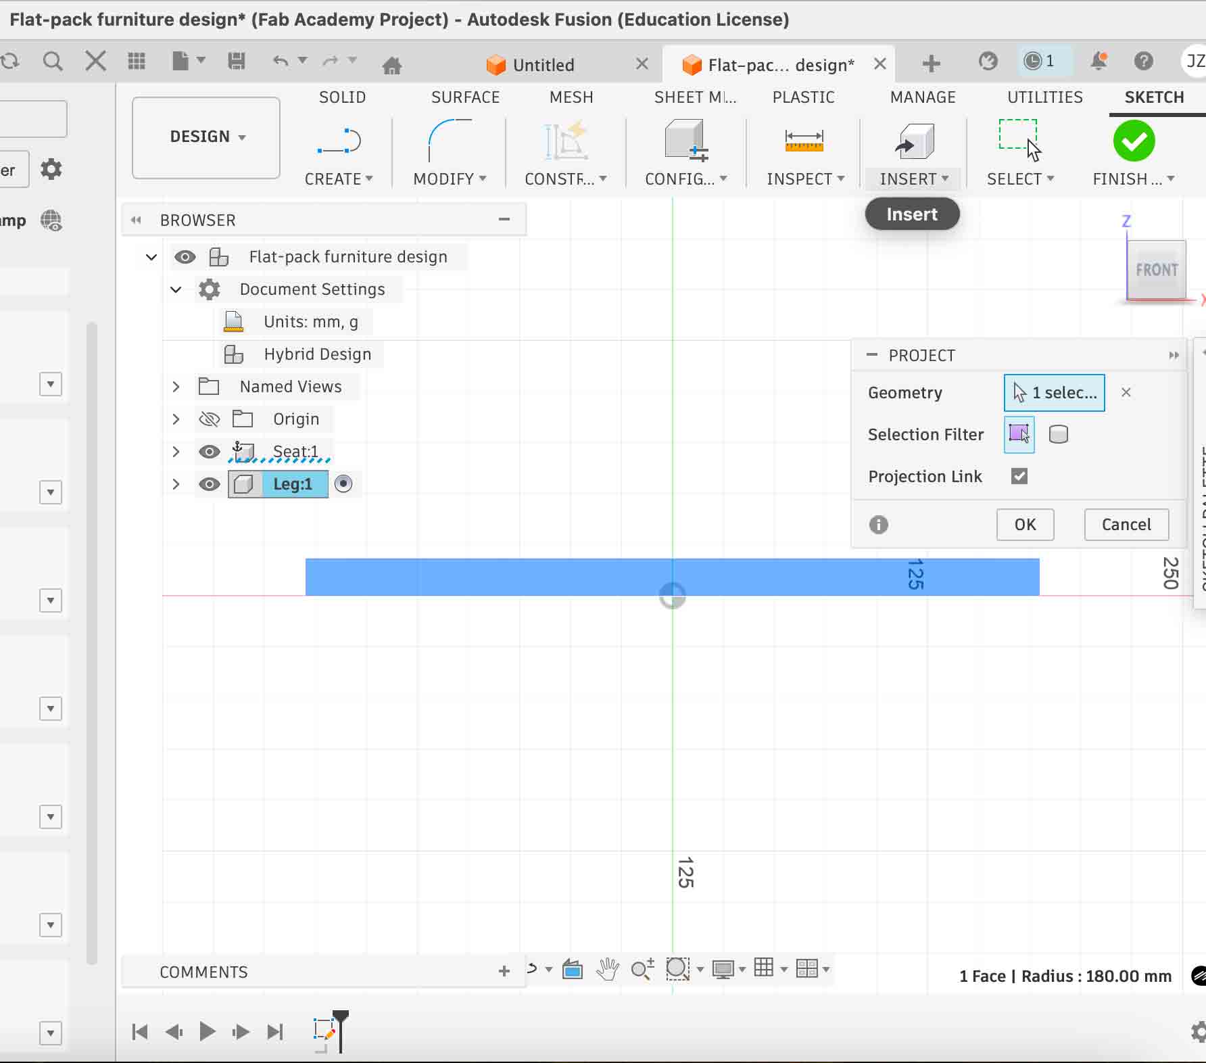Click the search magnifier icon
The height and width of the screenshot is (1063, 1206).
(x=53, y=62)
